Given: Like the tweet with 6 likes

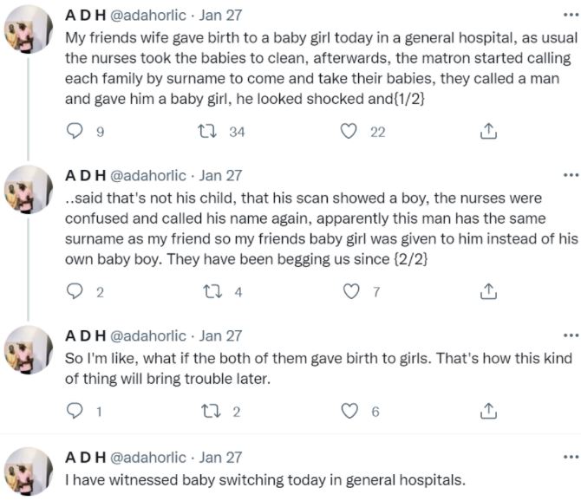Looking at the screenshot, I should [349, 412].
